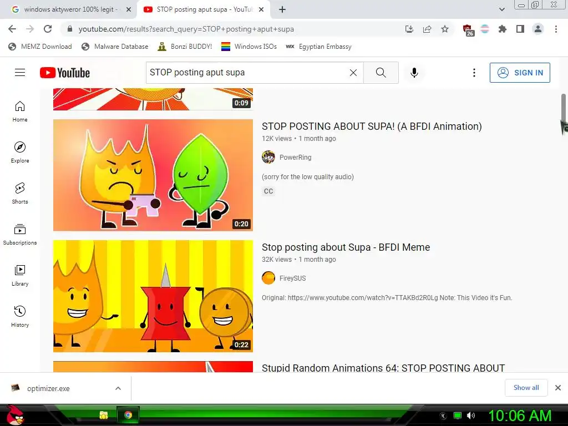Open the Windows ISOs bookmark

point(249,47)
